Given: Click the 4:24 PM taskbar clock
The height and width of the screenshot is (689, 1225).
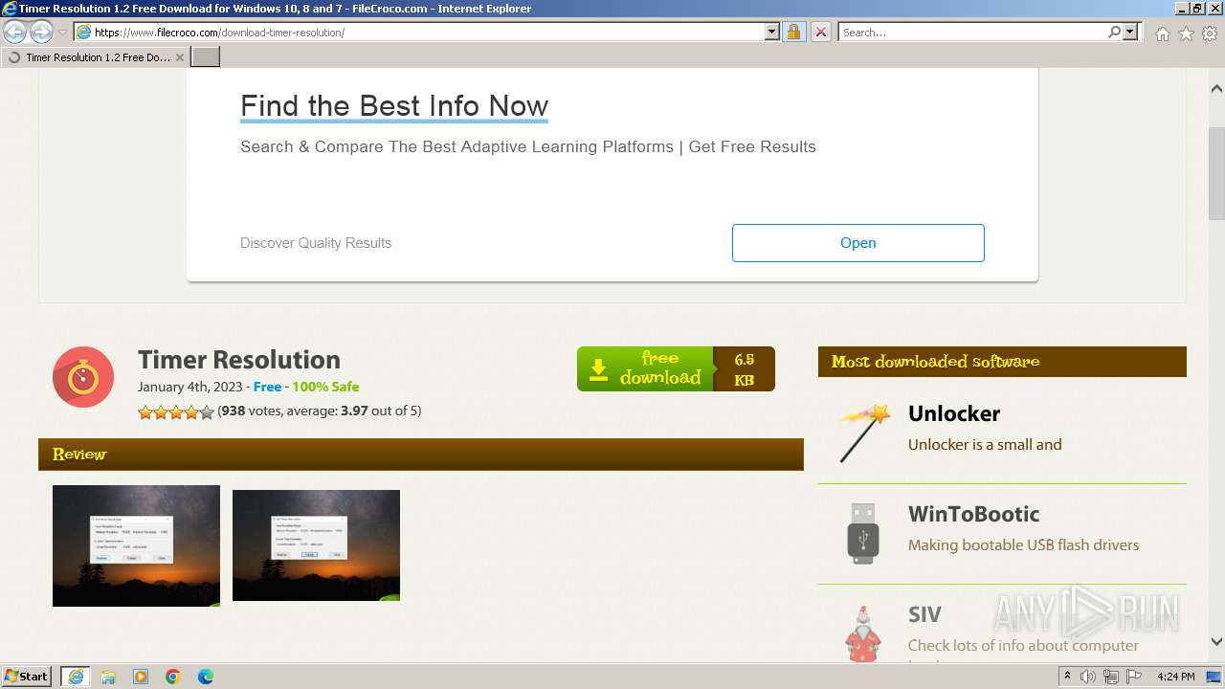Looking at the screenshot, I should point(1175,677).
